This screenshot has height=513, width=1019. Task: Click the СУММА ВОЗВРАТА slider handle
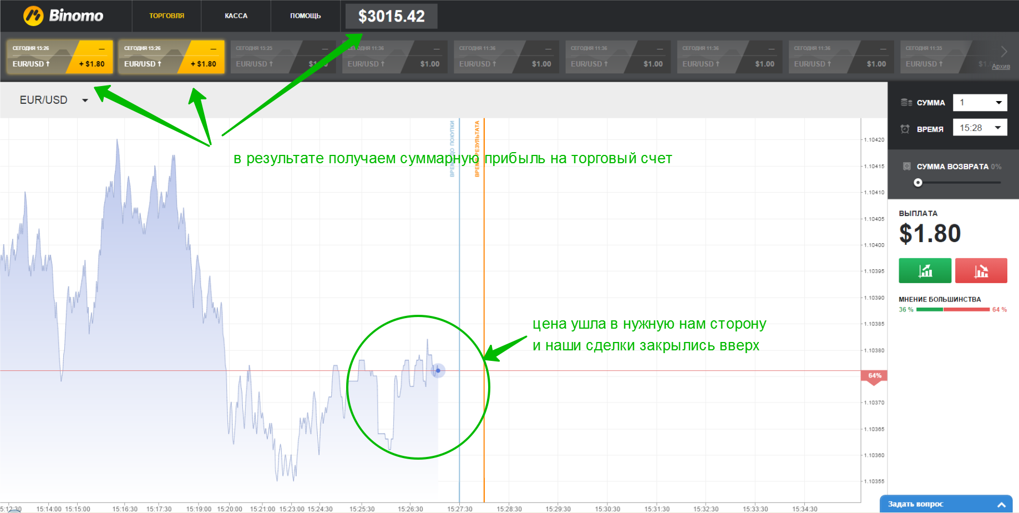[918, 183]
